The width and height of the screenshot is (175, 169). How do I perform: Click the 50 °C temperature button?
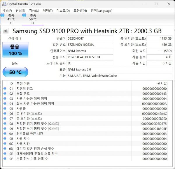tap(15, 72)
